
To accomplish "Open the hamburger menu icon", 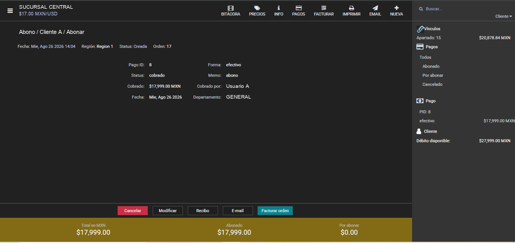I will (10, 10).
